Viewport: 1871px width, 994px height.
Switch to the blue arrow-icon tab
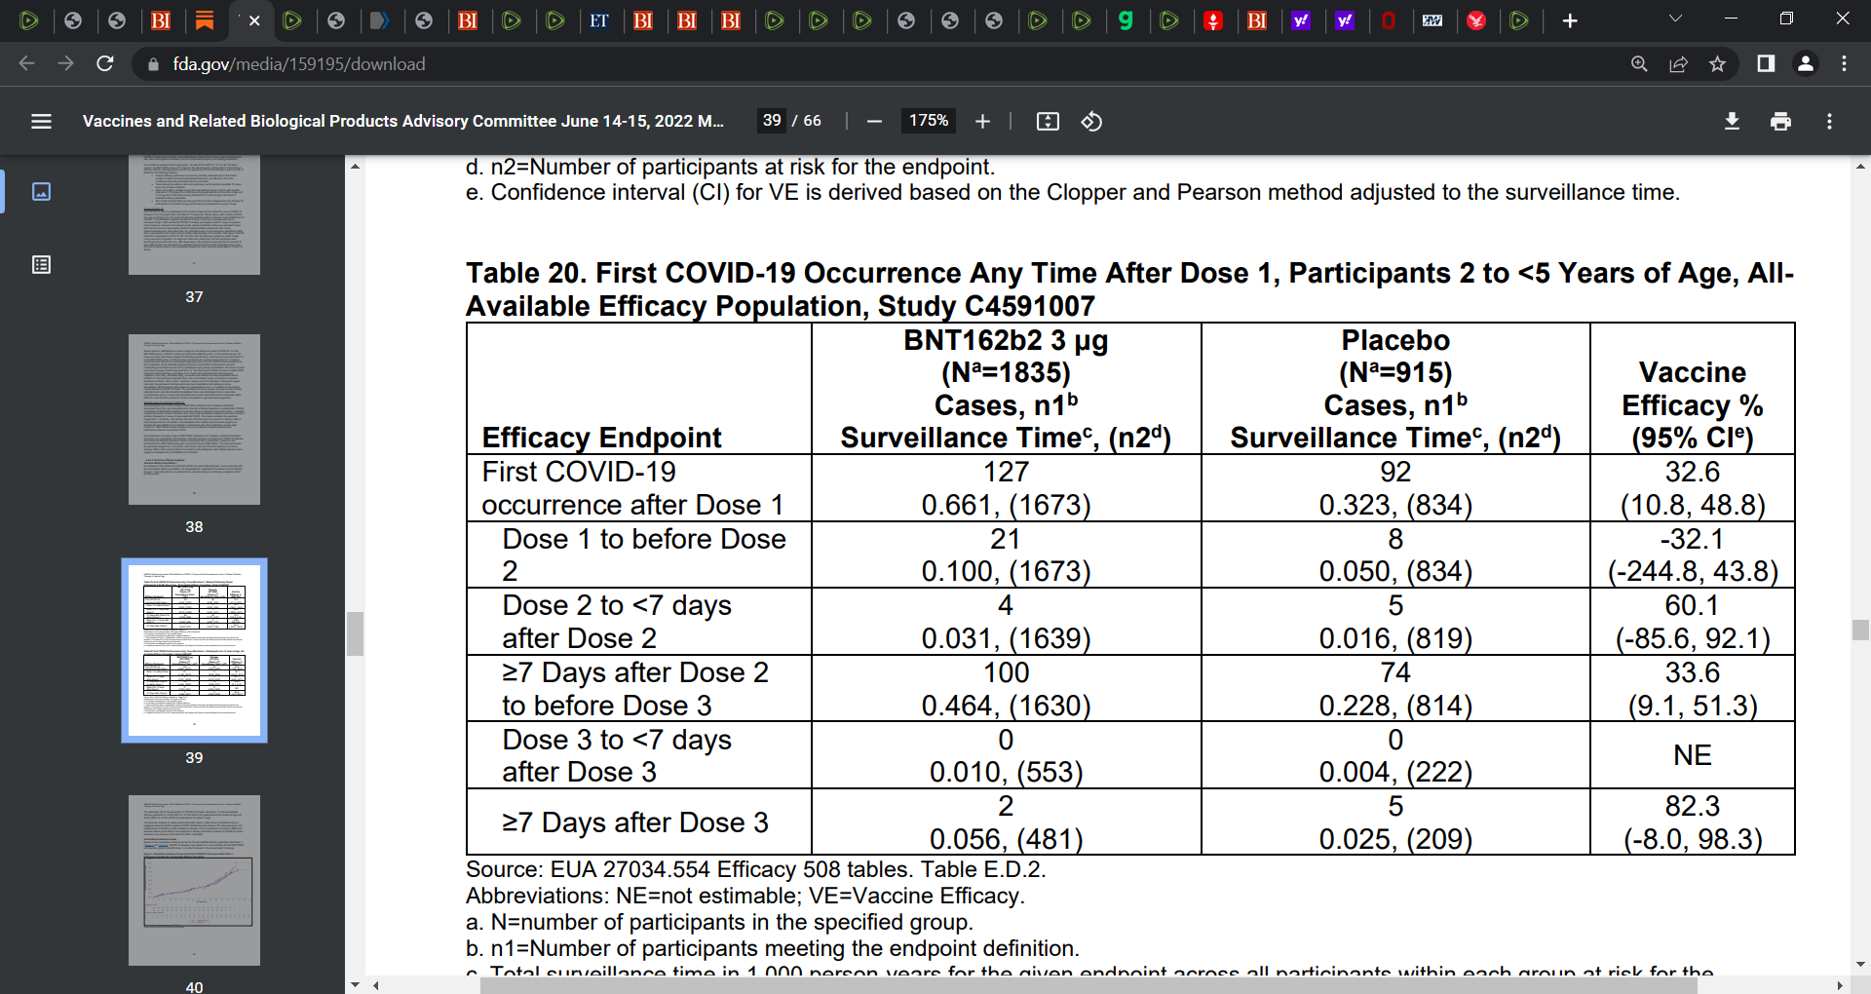pyautogui.click(x=380, y=20)
